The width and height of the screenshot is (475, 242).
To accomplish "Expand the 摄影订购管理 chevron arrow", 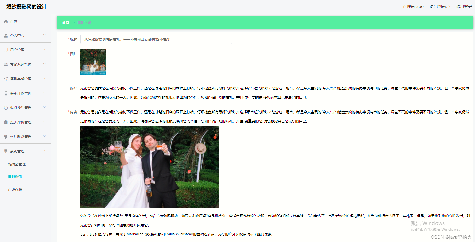I will 44,93.
